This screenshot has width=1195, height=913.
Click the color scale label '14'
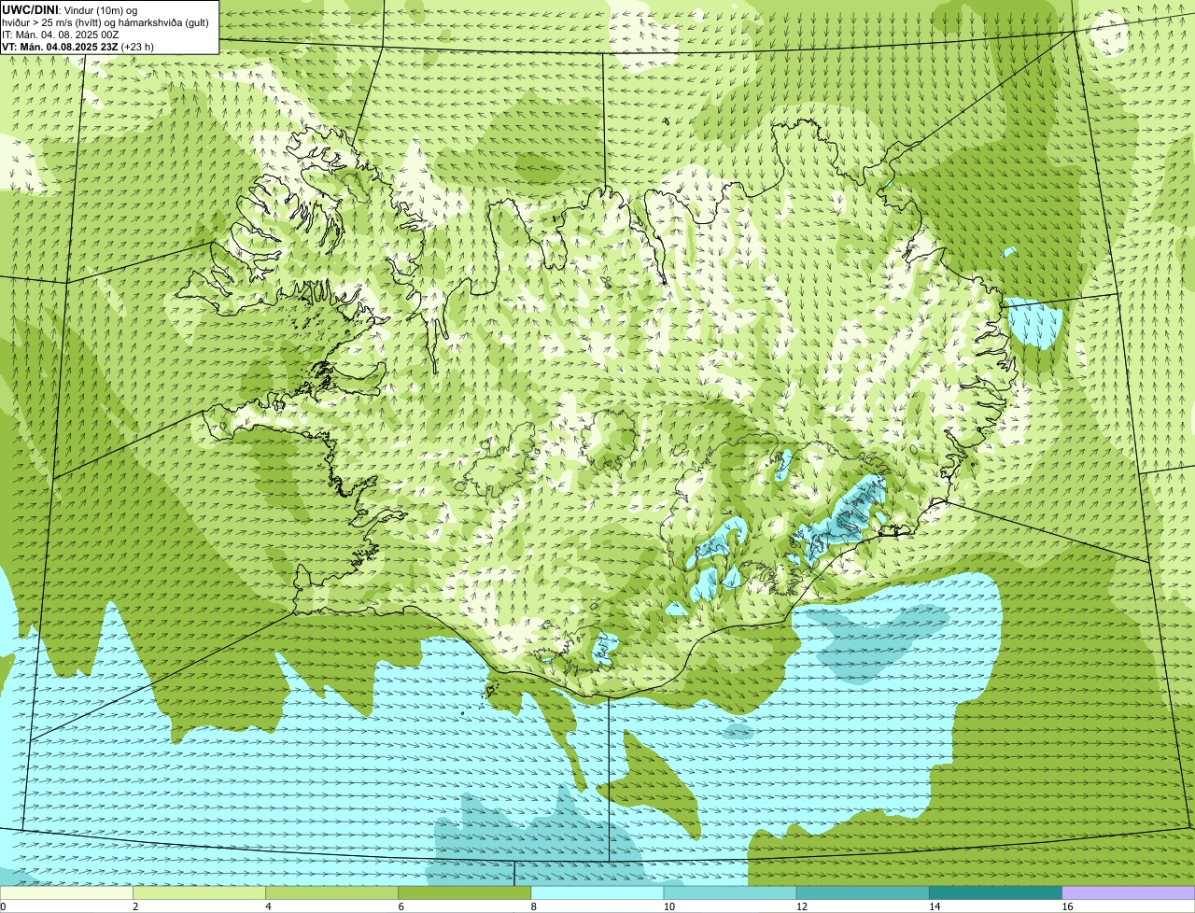point(935,906)
